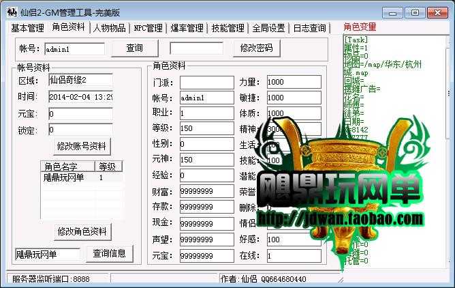Open the 日志查询 tab
Viewport: 455px width, 288px height.
pos(309,28)
